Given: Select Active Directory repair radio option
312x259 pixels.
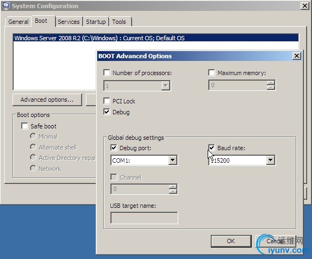Looking at the screenshot, I should [x=33, y=157].
